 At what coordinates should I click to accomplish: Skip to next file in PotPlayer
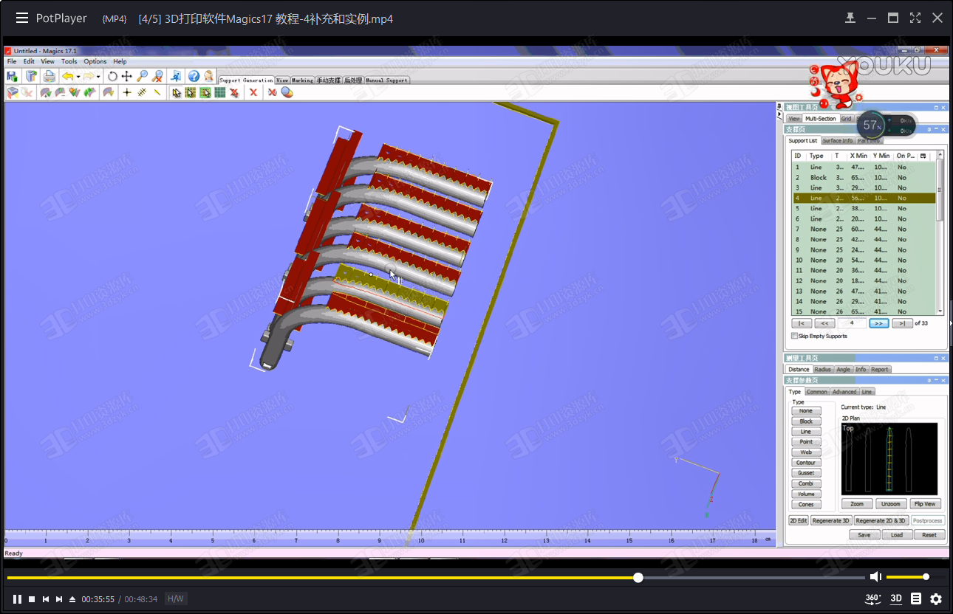[x=59, y=599]
